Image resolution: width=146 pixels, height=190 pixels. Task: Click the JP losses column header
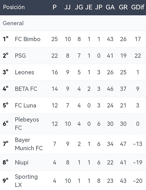pyautogui.click(x=99, y=7)
